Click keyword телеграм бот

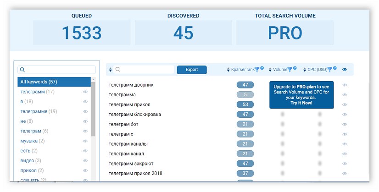(x=123, y=124)
